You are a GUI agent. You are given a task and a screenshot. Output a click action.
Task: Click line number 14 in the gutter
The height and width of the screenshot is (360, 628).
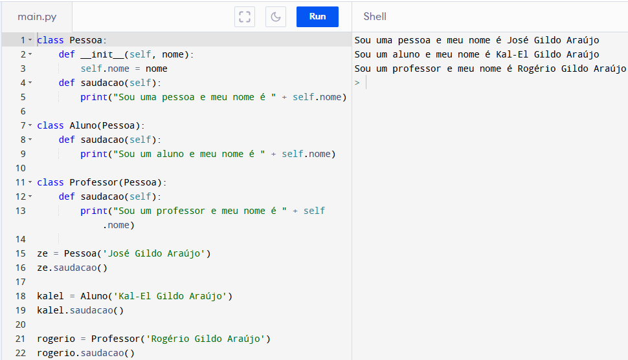click(21, 239)
